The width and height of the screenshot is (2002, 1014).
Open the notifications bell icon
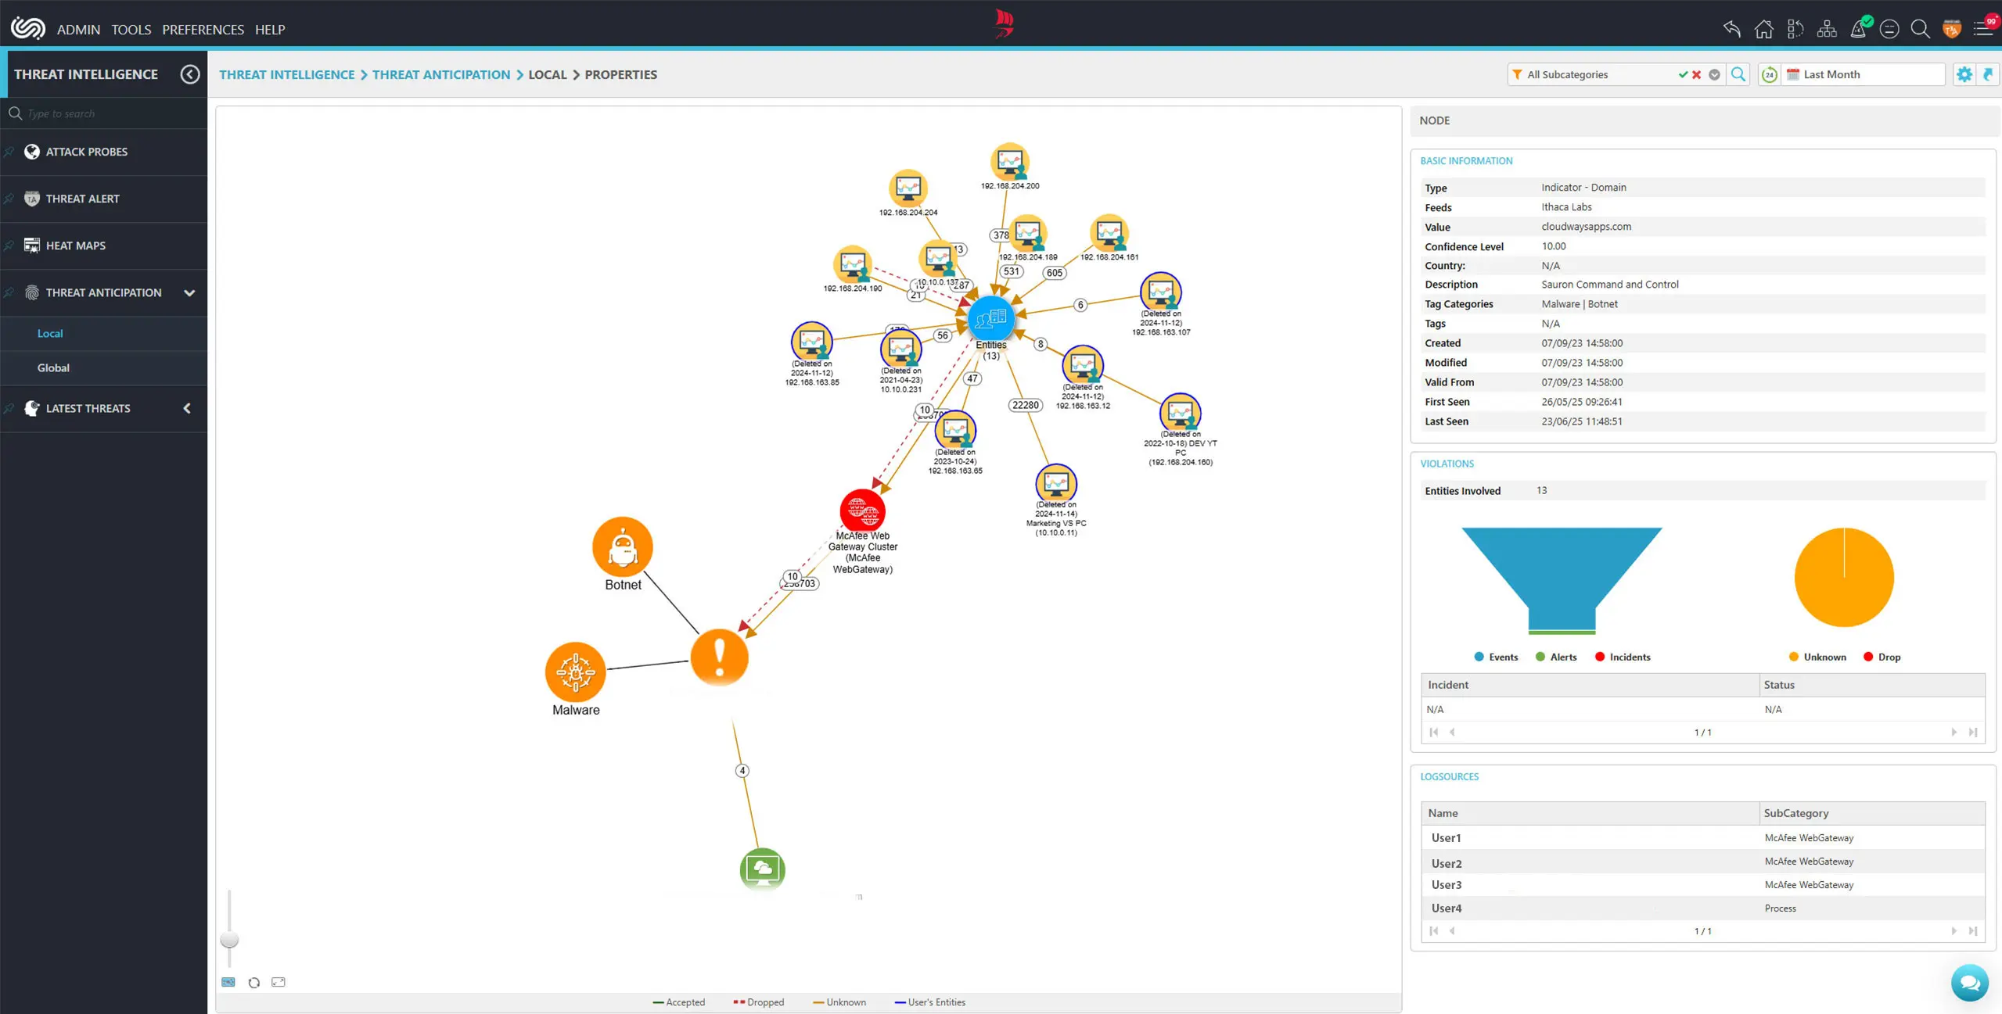[x=1859, y=29]
